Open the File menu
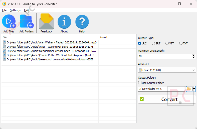The width and height of the screenshot is (197, 129). pos(4,10)
